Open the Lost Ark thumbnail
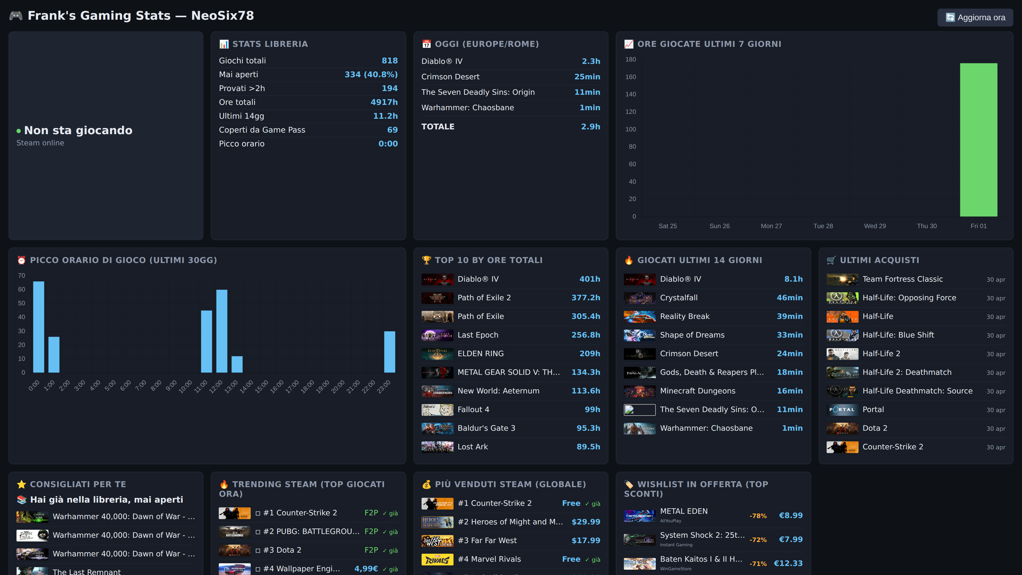This screenshot has width=1022, height=575. click(437, 447)
